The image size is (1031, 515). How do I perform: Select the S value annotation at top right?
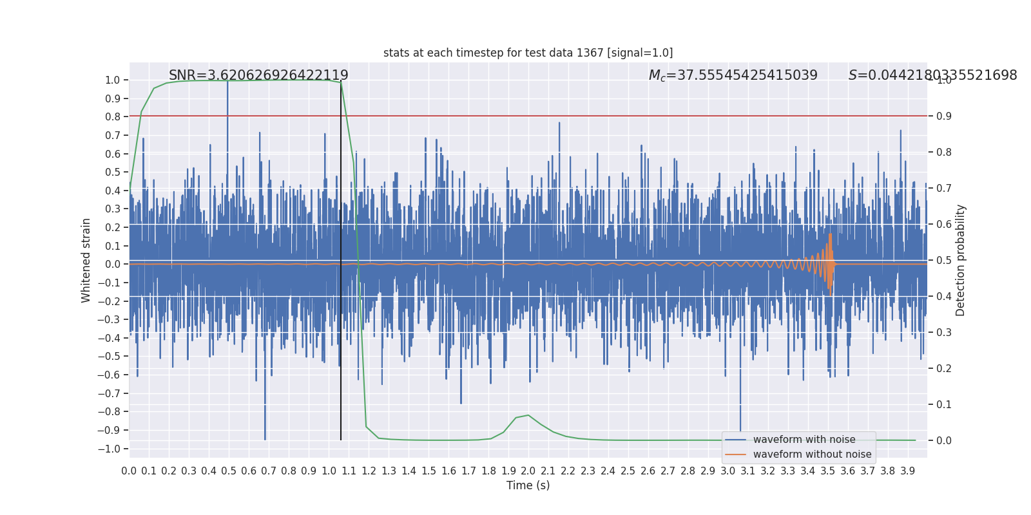[x=932, y=75]
